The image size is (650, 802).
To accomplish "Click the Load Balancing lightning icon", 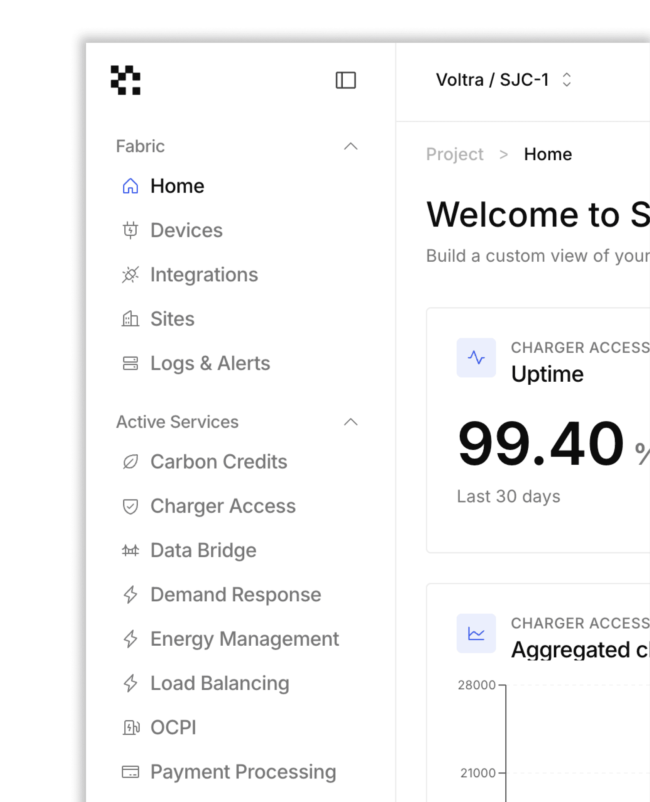I will 130,683.
